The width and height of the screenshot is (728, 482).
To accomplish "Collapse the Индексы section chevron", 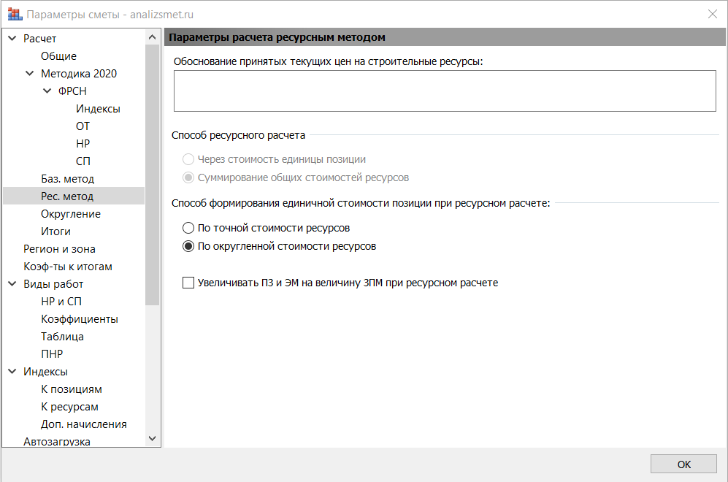I will click(x=12, y=372).
